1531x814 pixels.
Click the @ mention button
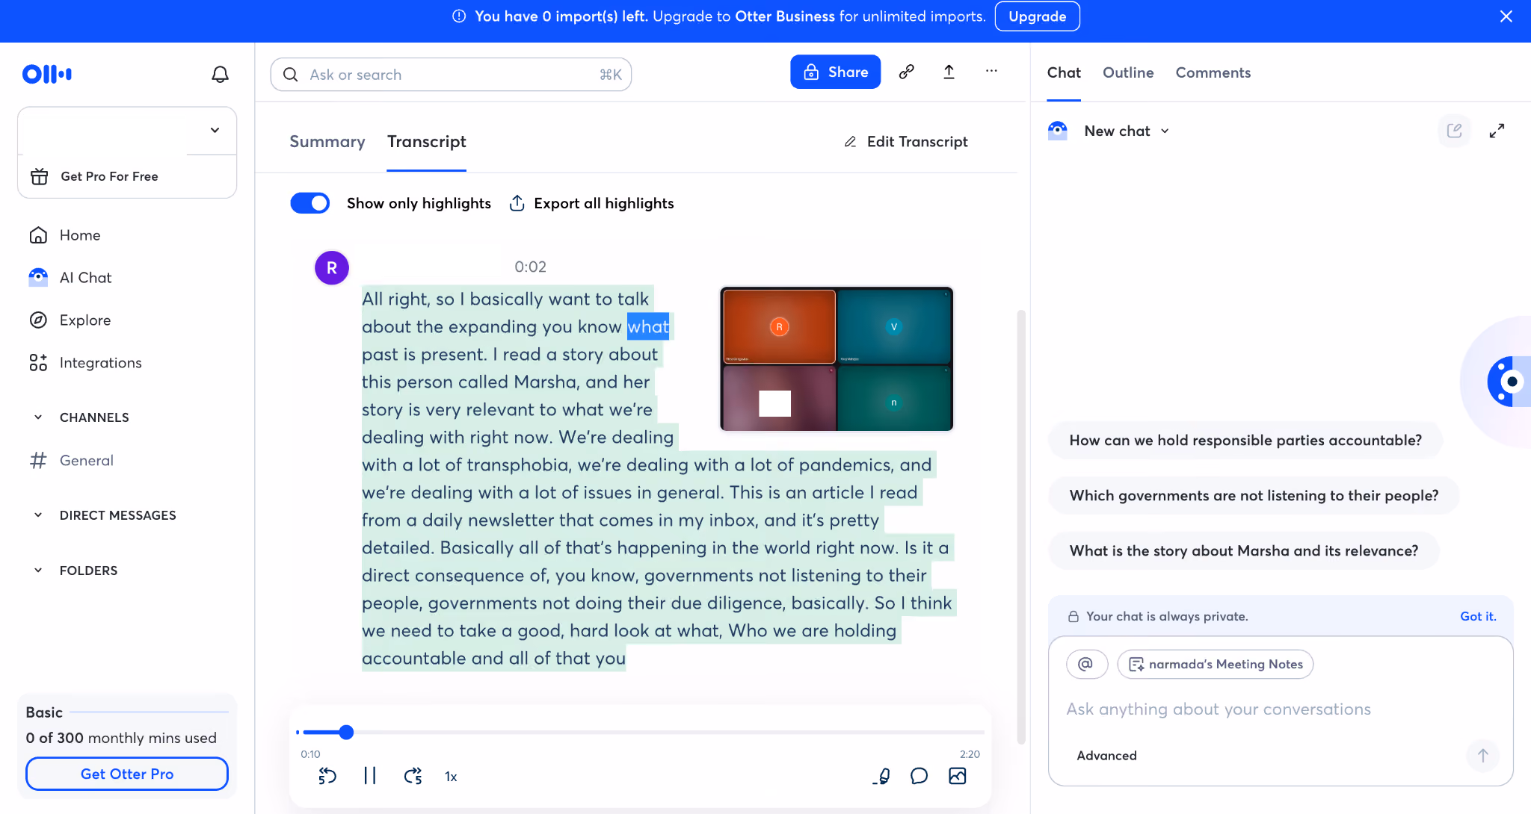click(1086, 664)
